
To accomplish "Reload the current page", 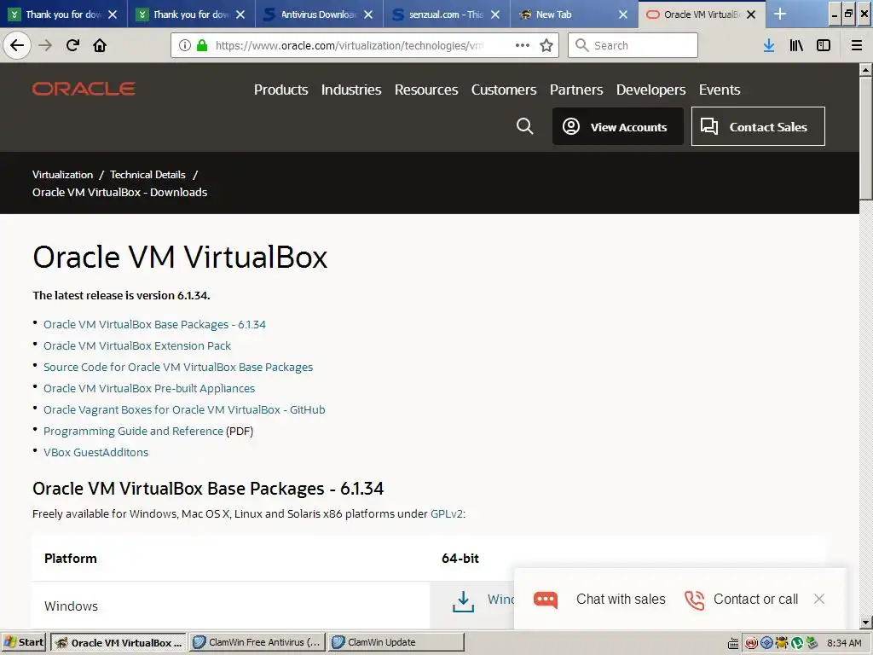I will [x=72, y=45].
